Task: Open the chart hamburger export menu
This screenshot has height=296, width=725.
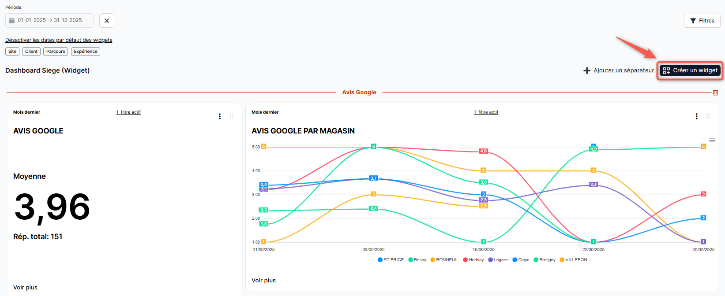Action: pos(712,141)
